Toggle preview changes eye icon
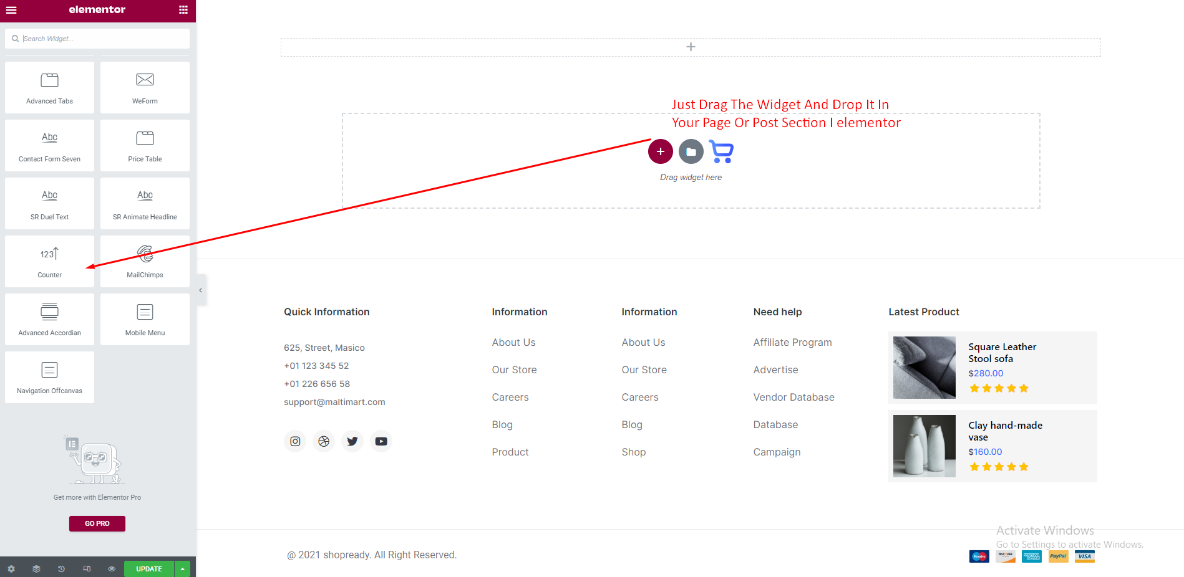 click(112, 569)
